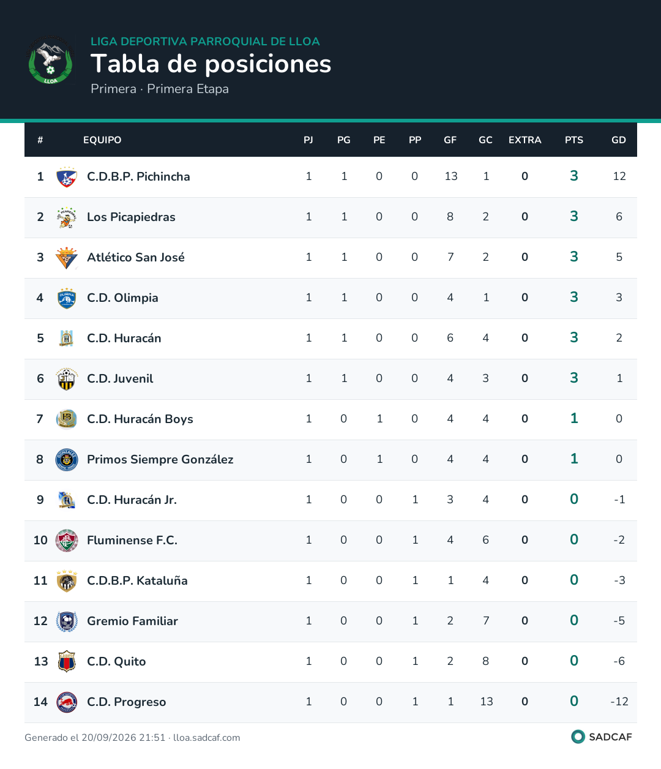Click C.D. Progreso team crest
This screenshot has height=769, width=661.
(67, 702)
